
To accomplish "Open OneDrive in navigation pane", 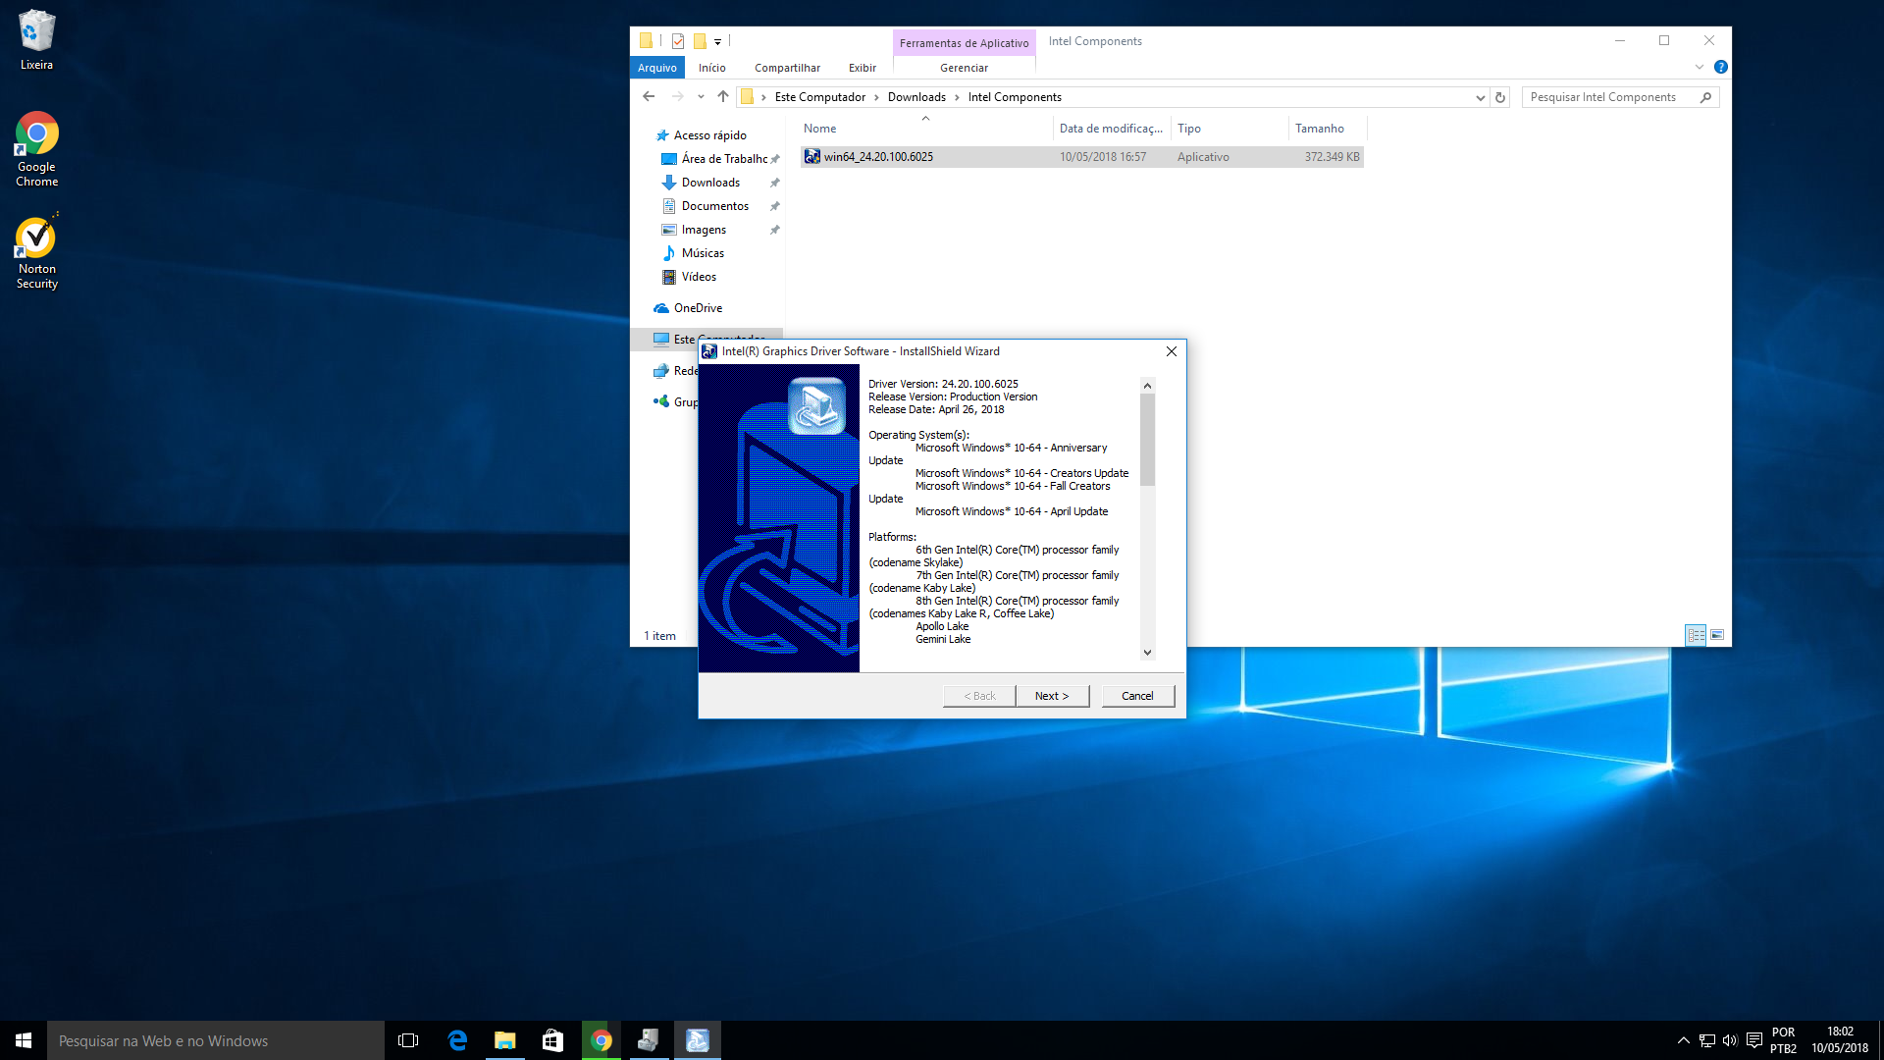I will click(x=697, y=308).
